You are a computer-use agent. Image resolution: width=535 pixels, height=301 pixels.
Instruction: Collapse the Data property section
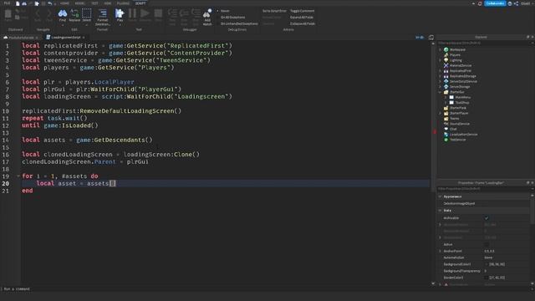tap(441, 211)
